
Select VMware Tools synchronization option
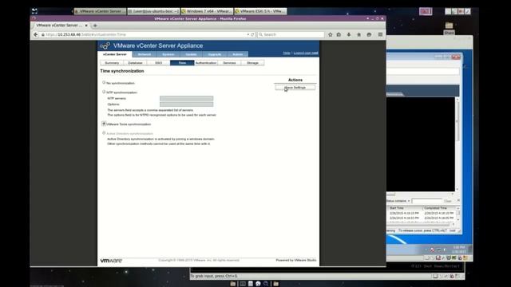click(x=104, y=124)
